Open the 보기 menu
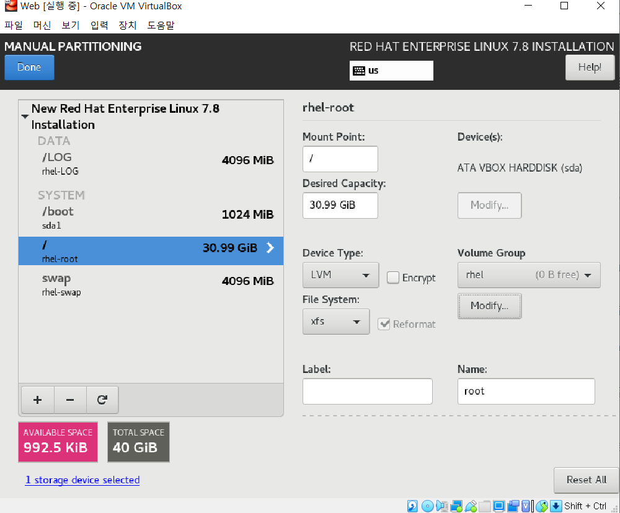 coord(71,25)
